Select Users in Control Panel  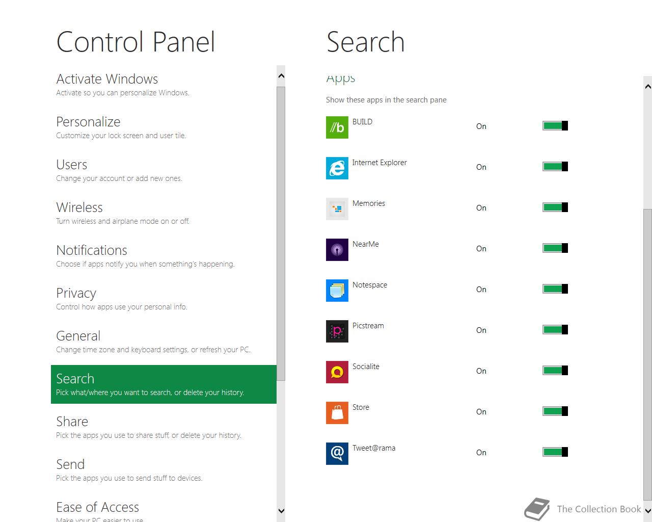click(164, 170)
